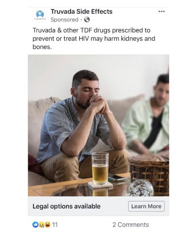Open the Truvada Side Effects page name
This screenshot has width=195, height=248.
pyautogui.click(x=82, y=12)
